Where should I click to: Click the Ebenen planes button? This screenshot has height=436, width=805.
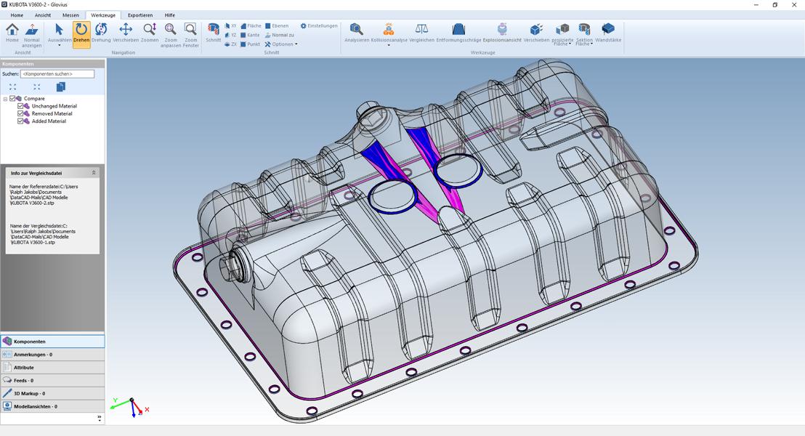(x=277, y=25)
